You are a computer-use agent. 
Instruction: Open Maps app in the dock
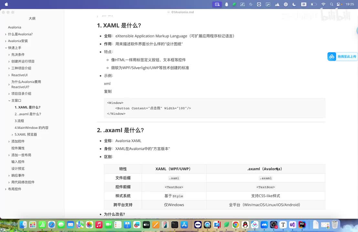[80, 225]
